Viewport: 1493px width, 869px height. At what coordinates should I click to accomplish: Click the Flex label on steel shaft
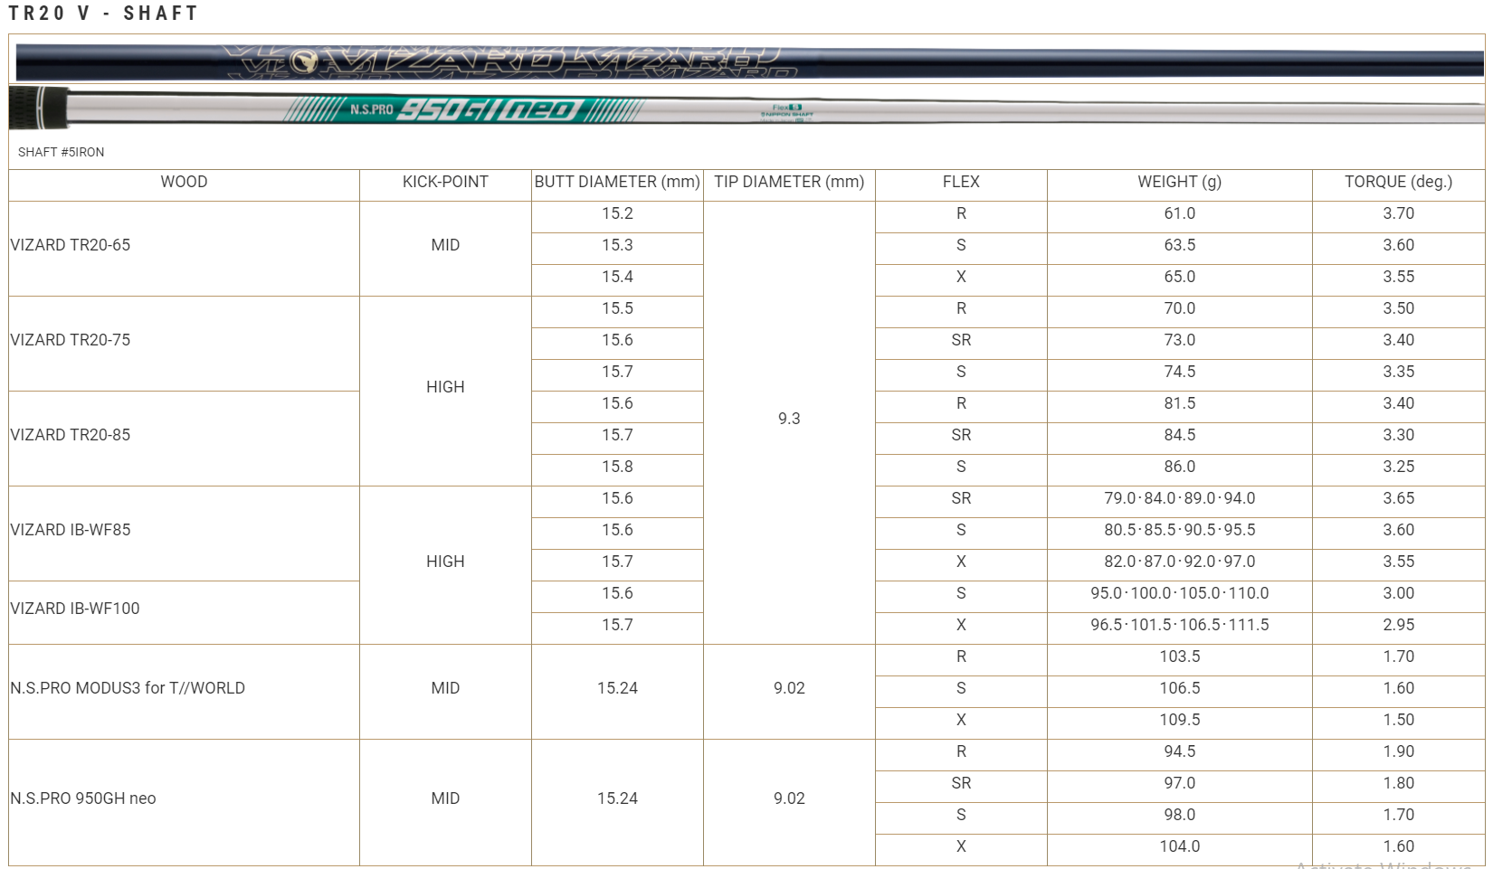786,108
